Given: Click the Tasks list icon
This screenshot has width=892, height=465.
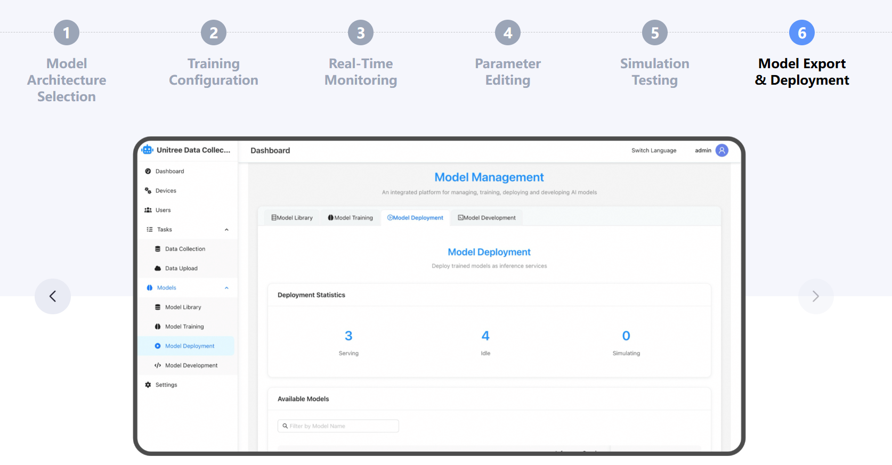Looking at the screenshot, I should point(150,230).
